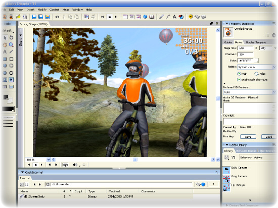This screenshot has width=278, height=208.
Task: Click the stage Color swatch chip
Action: click(x=256, y=61)
